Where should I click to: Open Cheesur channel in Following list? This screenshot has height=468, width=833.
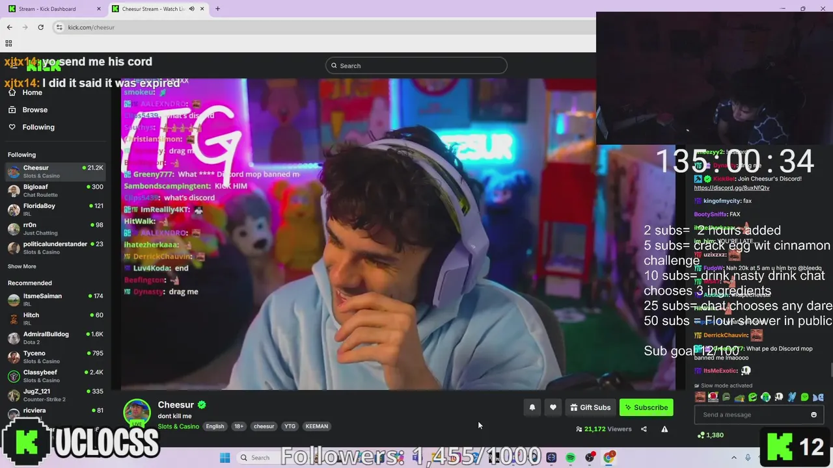click(x=55, y=172)
